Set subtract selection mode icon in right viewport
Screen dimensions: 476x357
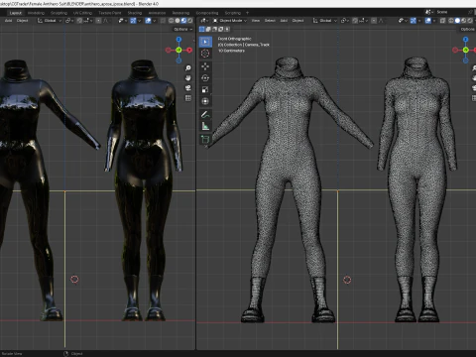pos(214,29)
